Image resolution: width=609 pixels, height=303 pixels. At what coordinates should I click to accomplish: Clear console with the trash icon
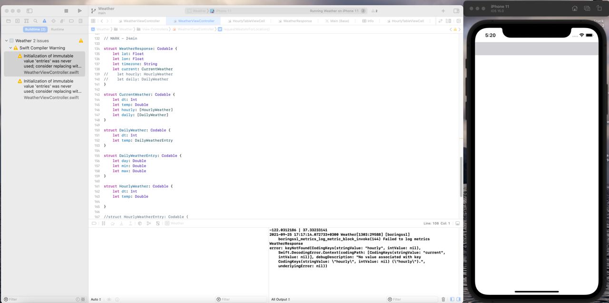click(x=443, y=299)
